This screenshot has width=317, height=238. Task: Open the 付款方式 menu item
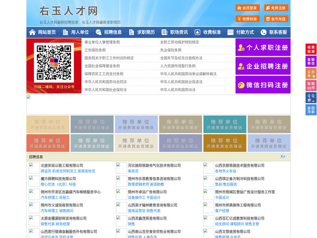coord(245,32)
